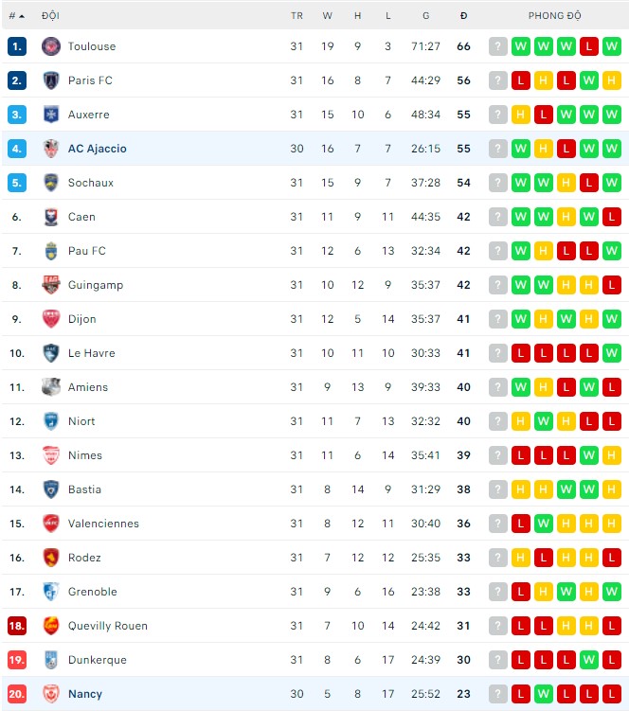Click the Dunkerque row position badge 19
The width and height of the screenshot is (629, 711).
click(17, 660)
